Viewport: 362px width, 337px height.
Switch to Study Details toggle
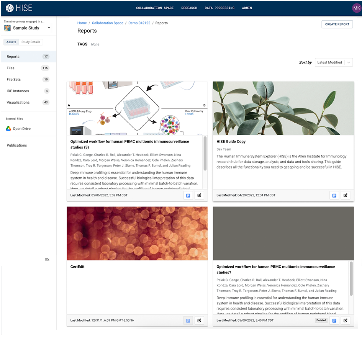click(31, 42)
